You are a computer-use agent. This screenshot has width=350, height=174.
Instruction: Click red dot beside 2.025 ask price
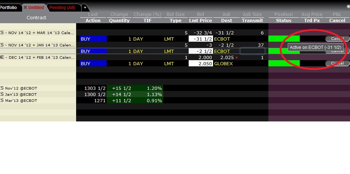tap(236, 58)
